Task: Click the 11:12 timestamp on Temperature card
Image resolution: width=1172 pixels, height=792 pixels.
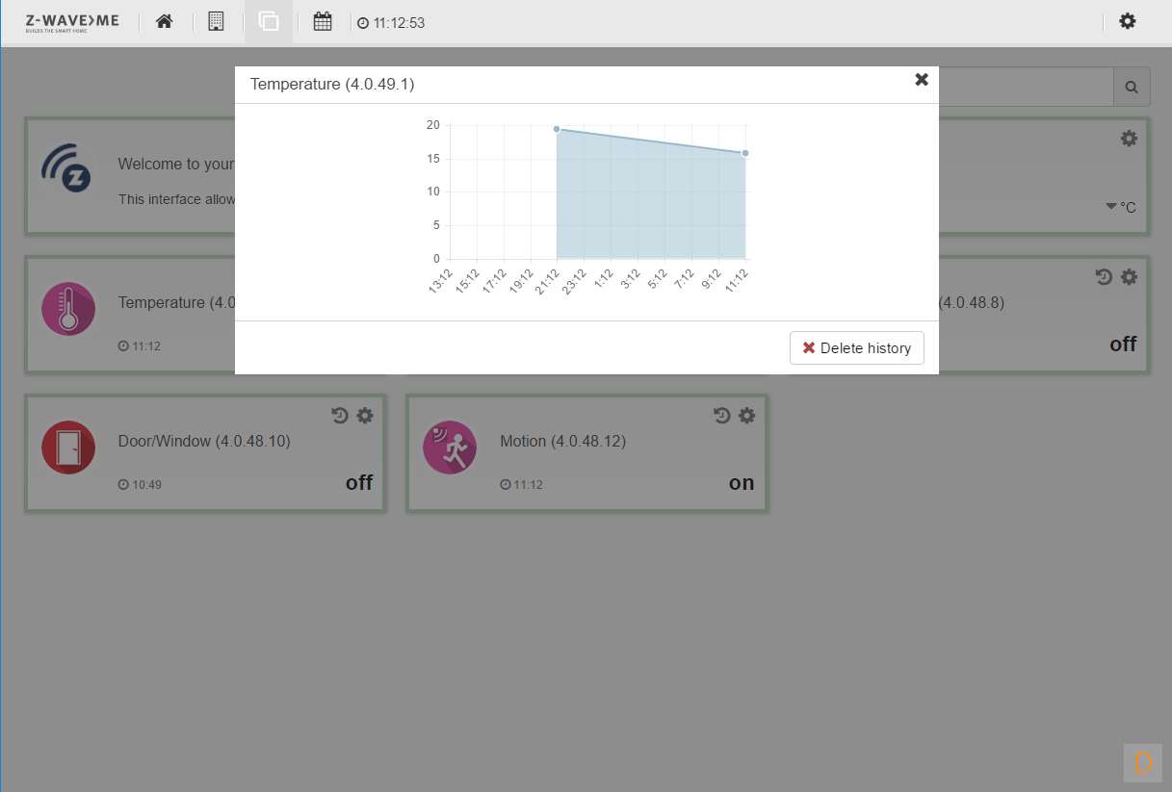Action: pos(141,346)
